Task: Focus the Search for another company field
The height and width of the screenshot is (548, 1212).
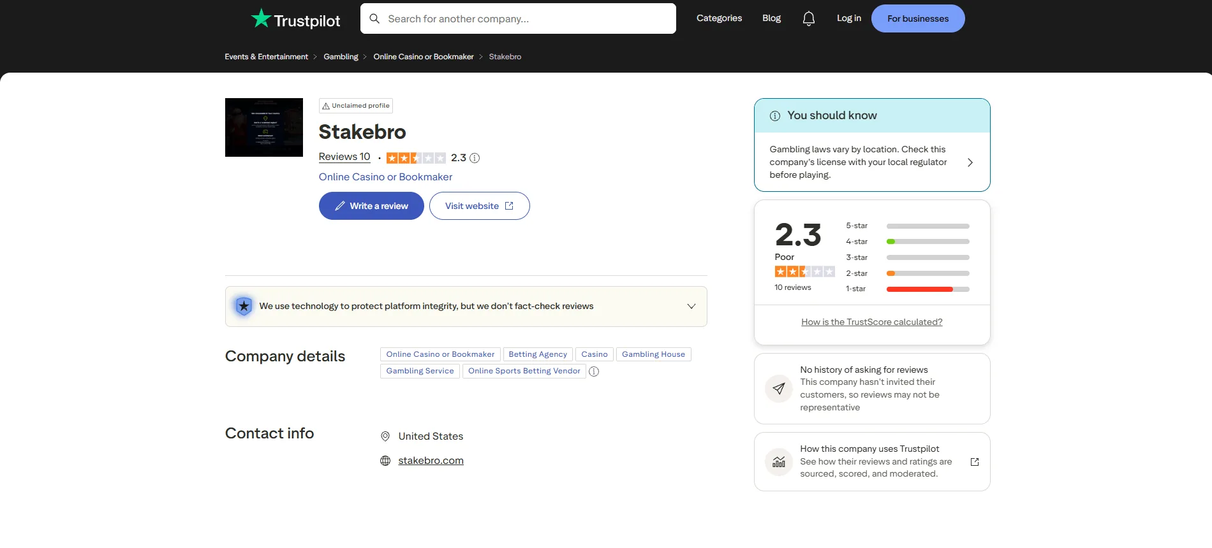Action: click(518, 18)
